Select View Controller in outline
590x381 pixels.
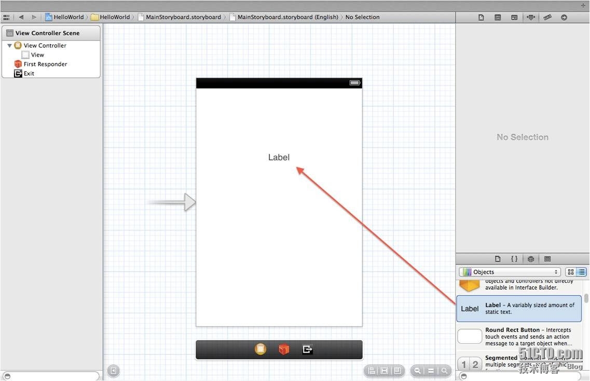[45, 46]
